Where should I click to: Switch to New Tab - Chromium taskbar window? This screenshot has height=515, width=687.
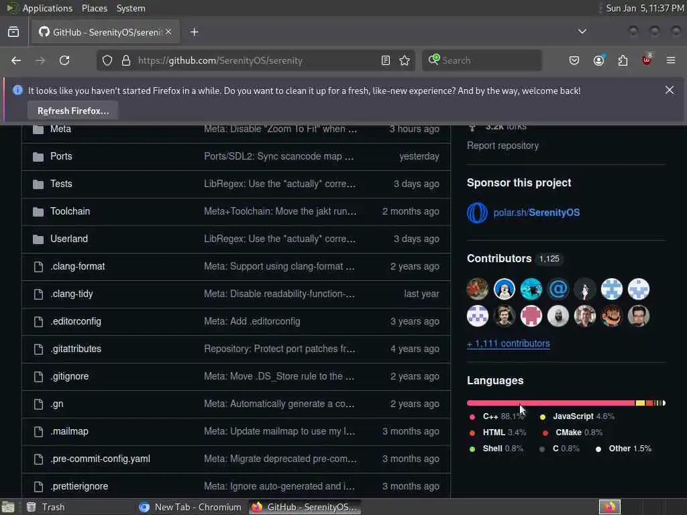coord(190,507)
